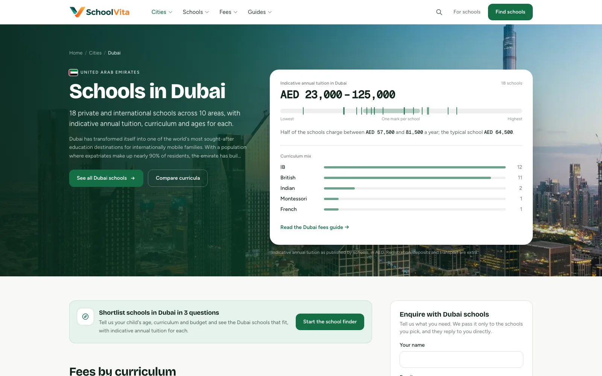Open the Fees dropdown chevron
Screen dimensions: 602x376
(x=236, y=12)
